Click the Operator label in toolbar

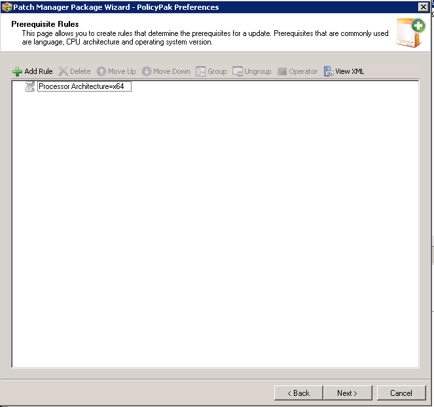pyautogui.click(x=303, y=72)
